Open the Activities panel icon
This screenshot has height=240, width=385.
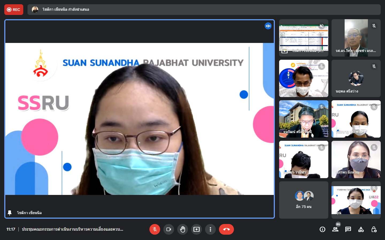click(x=361, y=229)
